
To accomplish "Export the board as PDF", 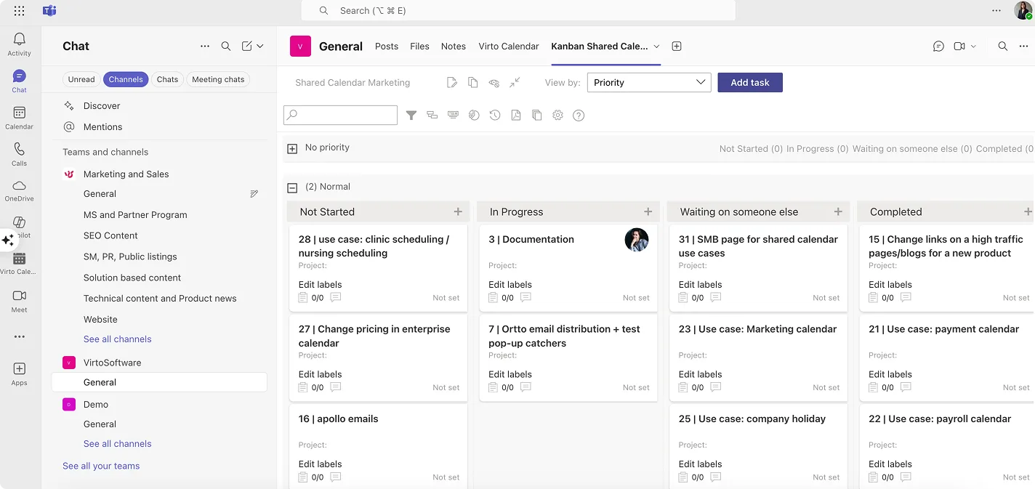I will [x=515, y=115].
